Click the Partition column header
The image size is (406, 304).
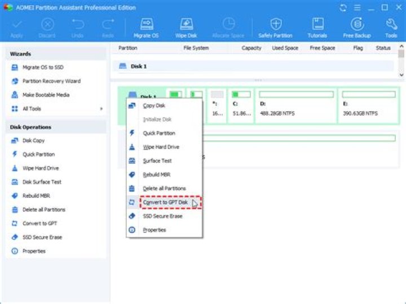tap(128, 48)
